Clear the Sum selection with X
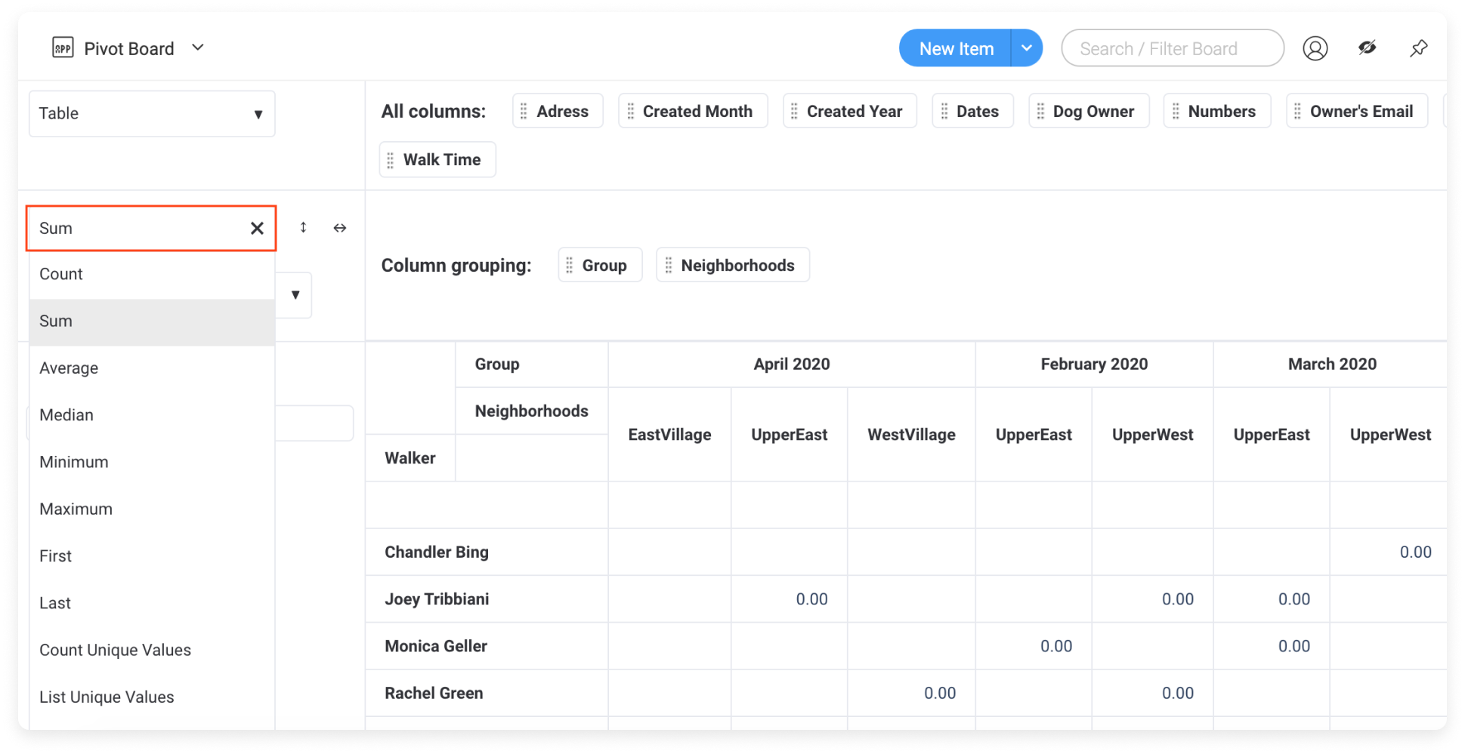Viewport: 1465px width, 754px height. [257, 228]
